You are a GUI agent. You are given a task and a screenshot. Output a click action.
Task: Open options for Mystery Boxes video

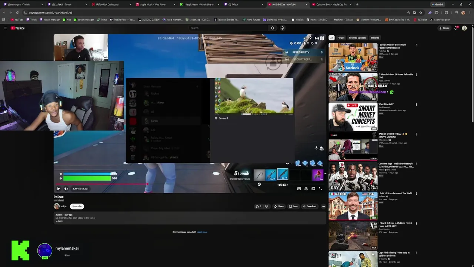point(416,45)
